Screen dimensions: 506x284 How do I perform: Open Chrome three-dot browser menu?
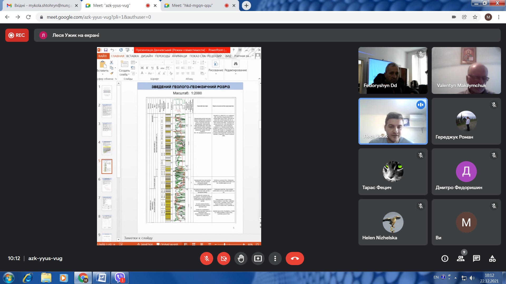499,17
